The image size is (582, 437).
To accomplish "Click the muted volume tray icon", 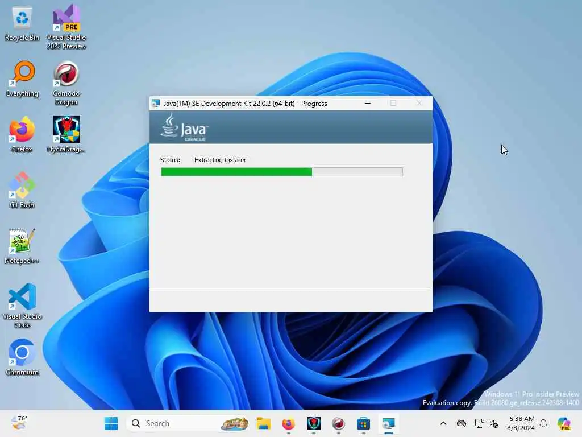I will coord(494,423).
